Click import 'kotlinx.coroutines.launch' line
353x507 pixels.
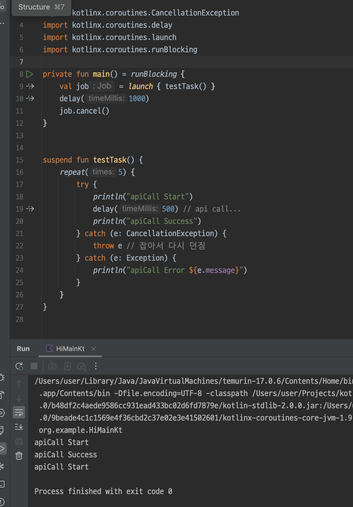[x=110, y=37]
